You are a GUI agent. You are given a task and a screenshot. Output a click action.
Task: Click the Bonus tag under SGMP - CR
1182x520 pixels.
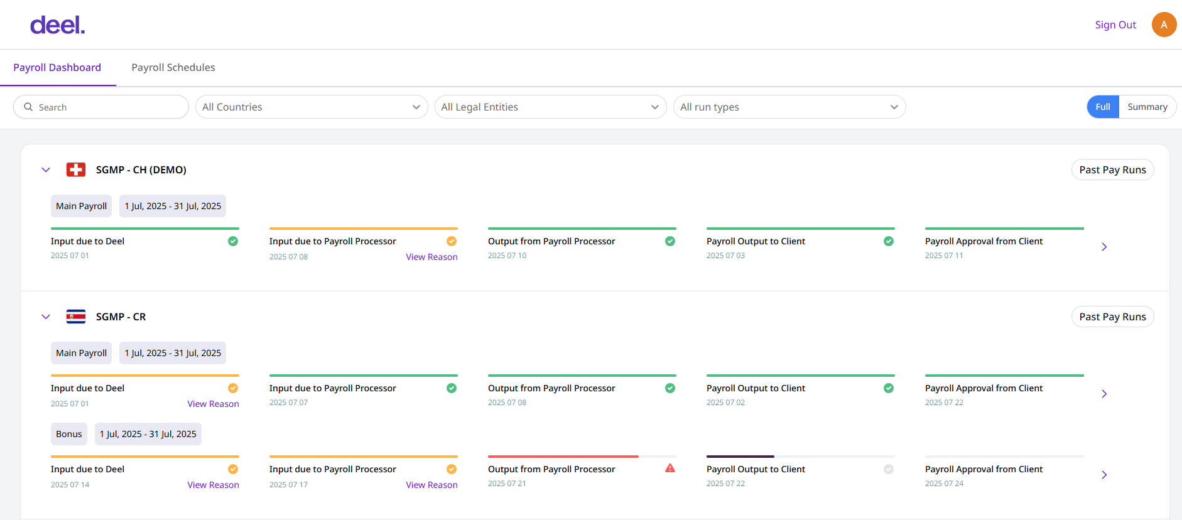click(x=69, y=434)
